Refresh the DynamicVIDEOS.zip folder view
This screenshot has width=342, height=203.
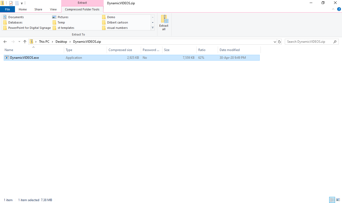pyautogui.click(x=279, y=42)
